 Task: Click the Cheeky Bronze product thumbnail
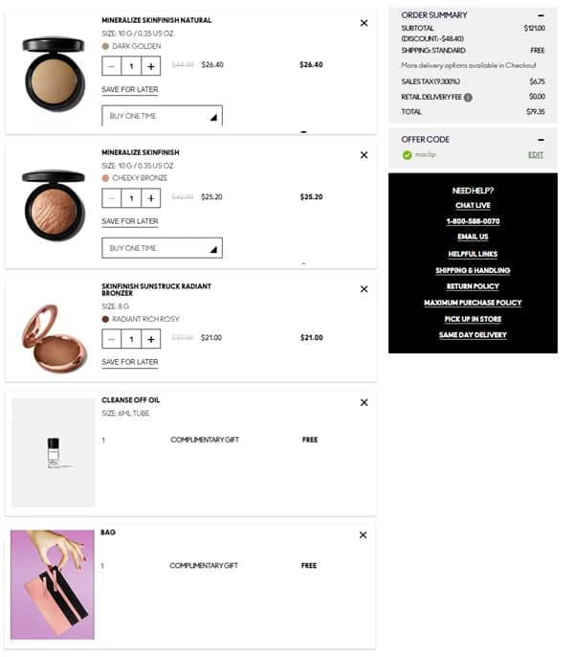coord(54,205)
